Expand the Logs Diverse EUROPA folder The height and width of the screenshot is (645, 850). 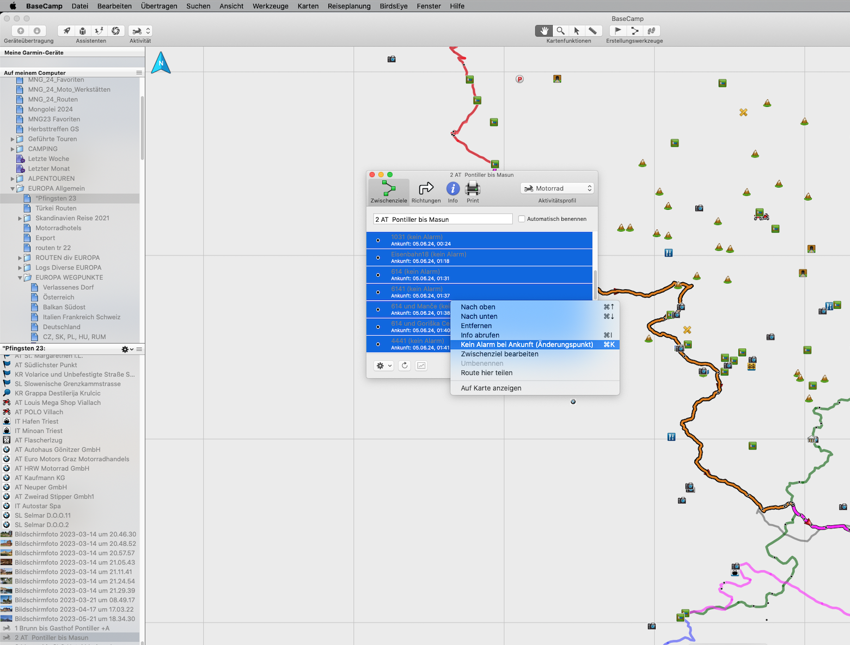pos(20,268)
